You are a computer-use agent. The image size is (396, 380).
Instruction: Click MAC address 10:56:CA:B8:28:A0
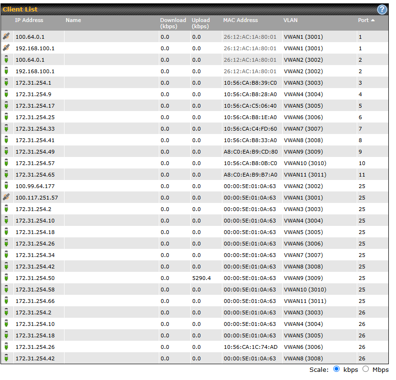(x=250, y=94)
